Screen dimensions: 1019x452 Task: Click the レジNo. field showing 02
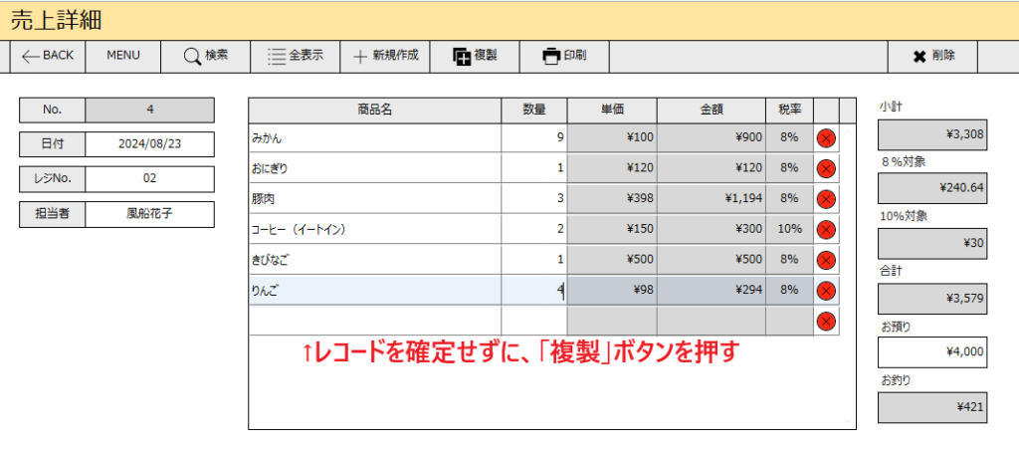[x=149, y=179]
